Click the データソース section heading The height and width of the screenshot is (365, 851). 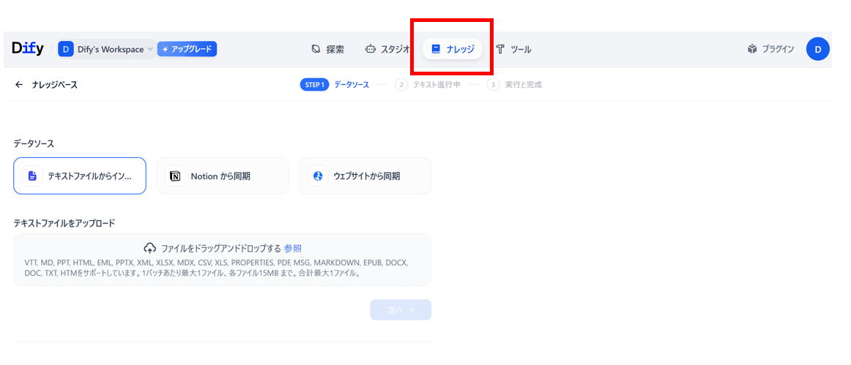[x=34, y=143]
